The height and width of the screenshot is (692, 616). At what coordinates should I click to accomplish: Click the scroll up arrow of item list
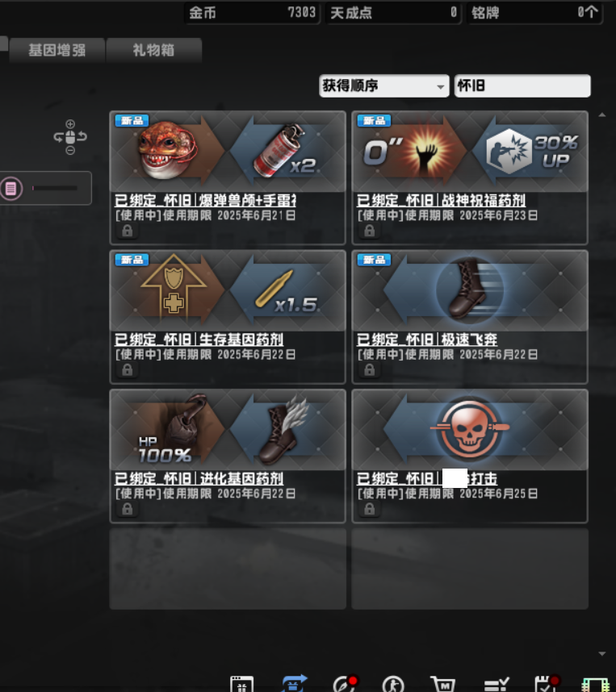(x=601, y=115)
